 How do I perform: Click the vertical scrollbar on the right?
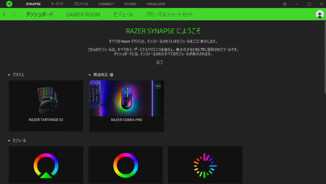coord(325,57)
